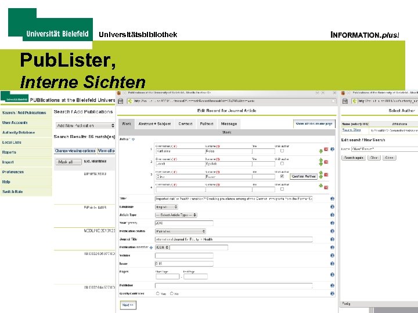
Task: Delete author row 2 (Spallek) with red X
Action: [x=326, y=162]
